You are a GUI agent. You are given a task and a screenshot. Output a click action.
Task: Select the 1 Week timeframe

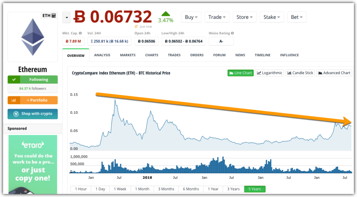[120, 189]
